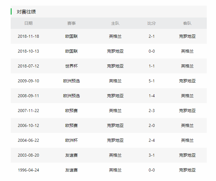
Task: Click the 客队 column header
Action: point(187,23)
